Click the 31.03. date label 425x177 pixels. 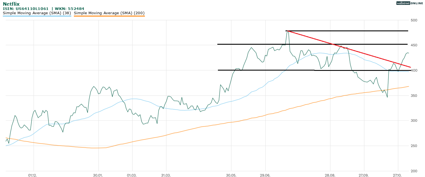click(x=166, y=175)
